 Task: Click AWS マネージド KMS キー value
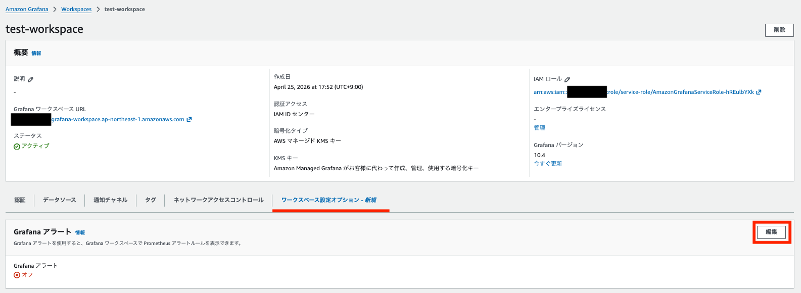click(307, 141)
